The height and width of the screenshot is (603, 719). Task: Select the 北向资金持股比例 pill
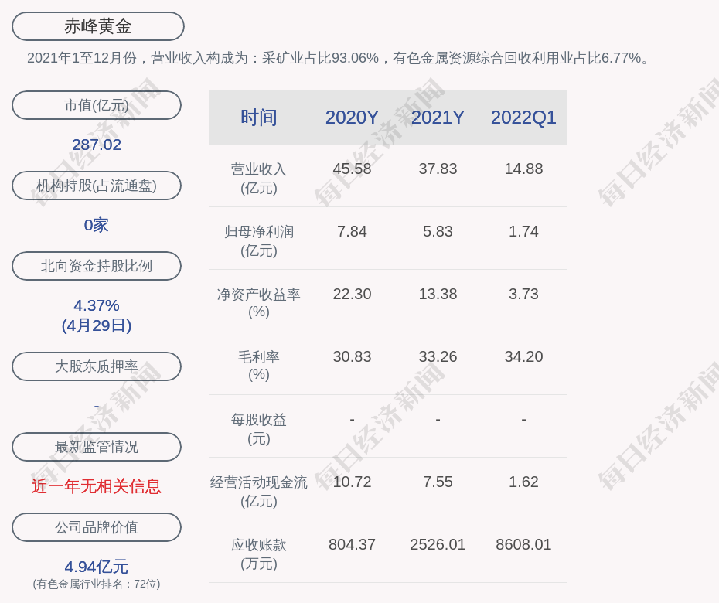click(x=97, y=266)
